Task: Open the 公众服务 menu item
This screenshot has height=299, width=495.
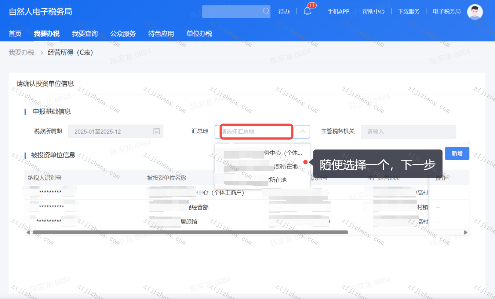Action: [123, 33]
